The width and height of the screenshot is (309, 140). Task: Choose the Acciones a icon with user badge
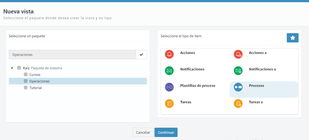(238, 54)
